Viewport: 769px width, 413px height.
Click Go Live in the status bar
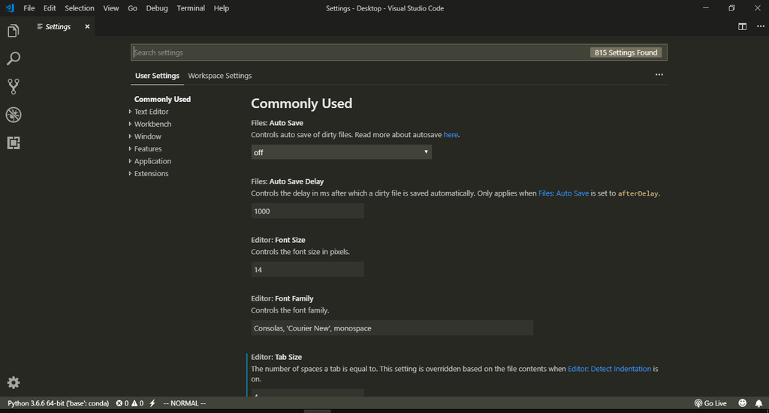tap(710, 403)
